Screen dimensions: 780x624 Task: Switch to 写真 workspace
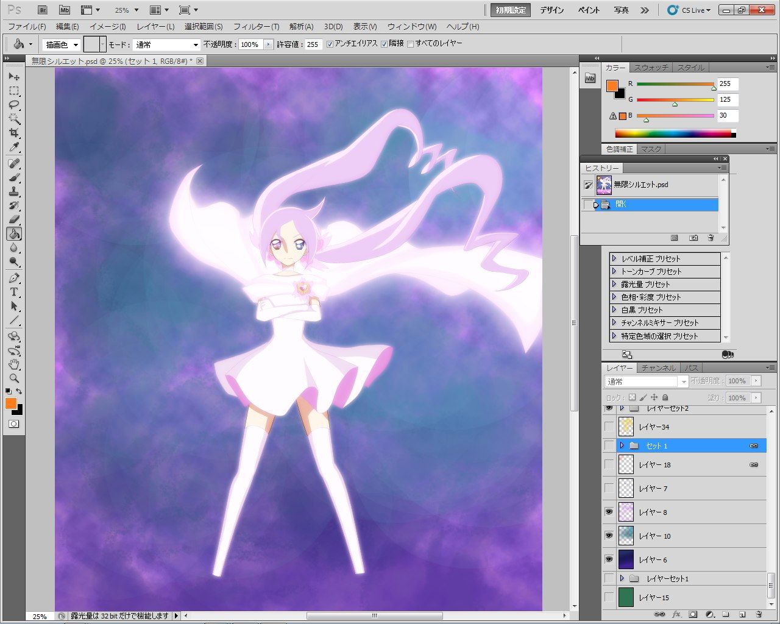pyautogui.click(x=622, y=10)
